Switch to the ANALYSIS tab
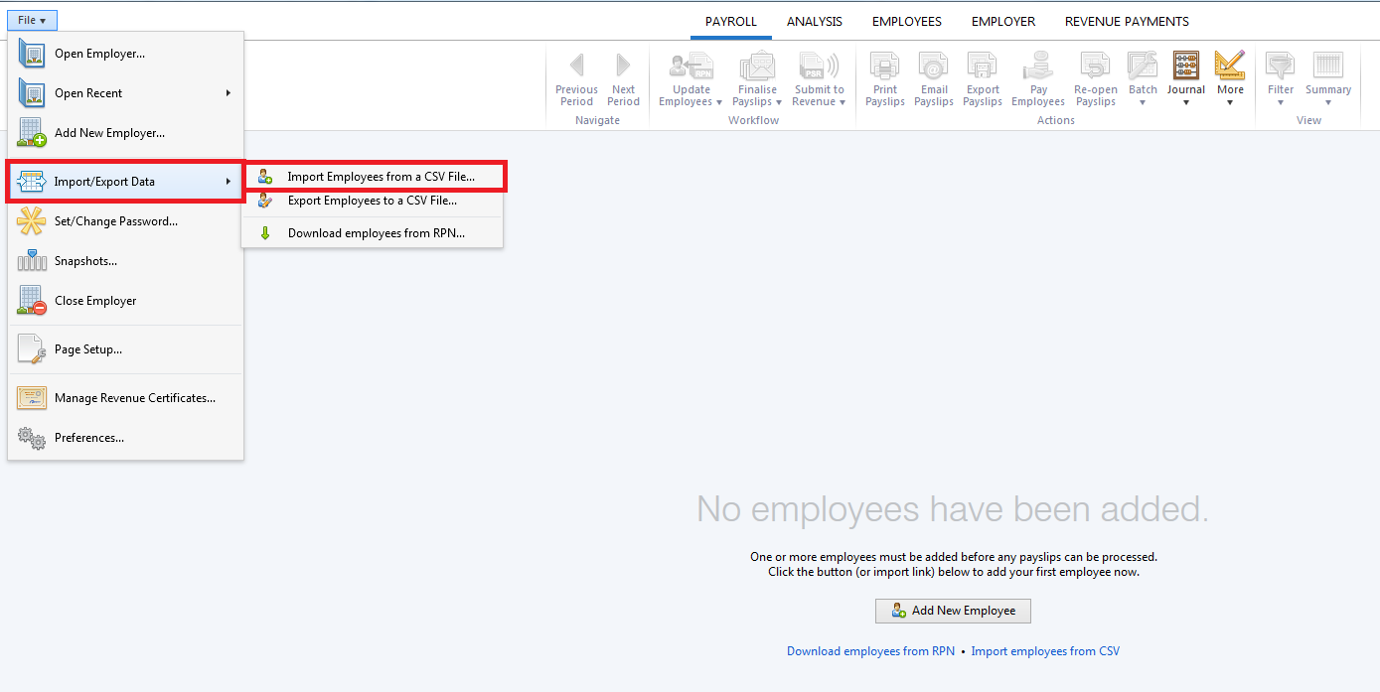The height and width of the screenshot is (692, 1380). pos(815,21)
